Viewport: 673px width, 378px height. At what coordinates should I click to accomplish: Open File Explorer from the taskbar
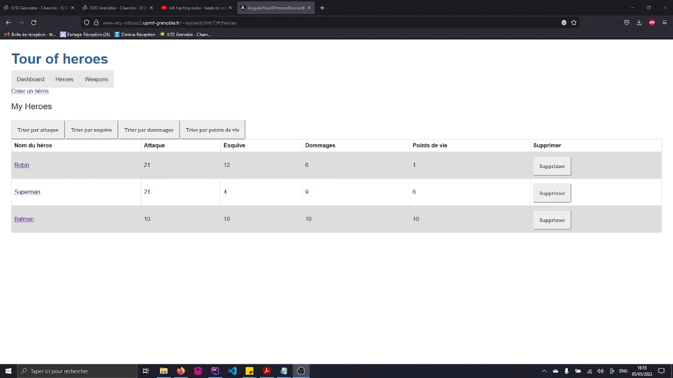click(164, 371)
